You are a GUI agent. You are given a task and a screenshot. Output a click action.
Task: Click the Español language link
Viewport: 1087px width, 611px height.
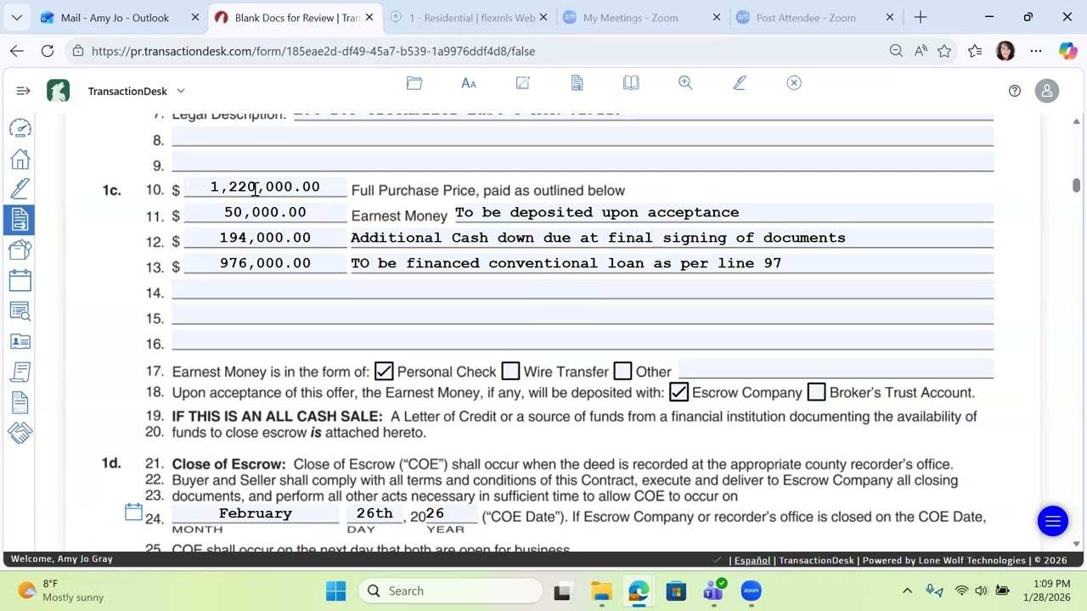[752, 560]
